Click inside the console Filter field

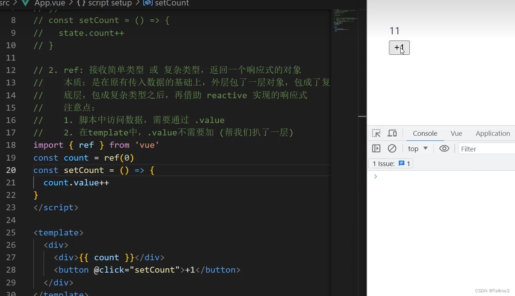(x=486, y=148)
